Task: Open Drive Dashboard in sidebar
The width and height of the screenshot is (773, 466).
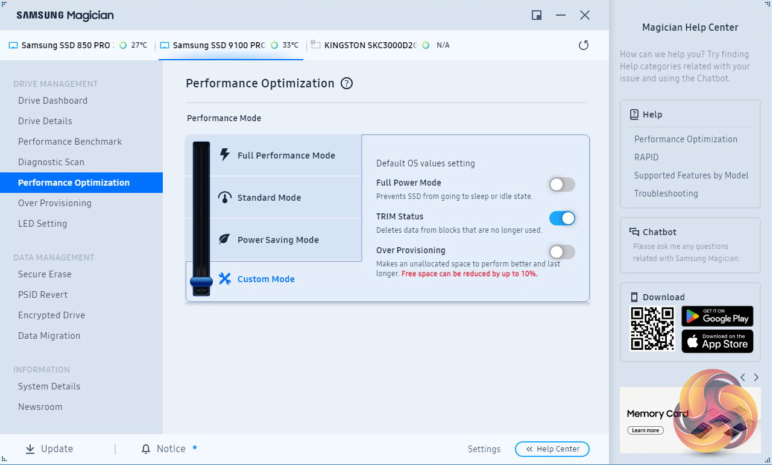Action: click(81, 101)
